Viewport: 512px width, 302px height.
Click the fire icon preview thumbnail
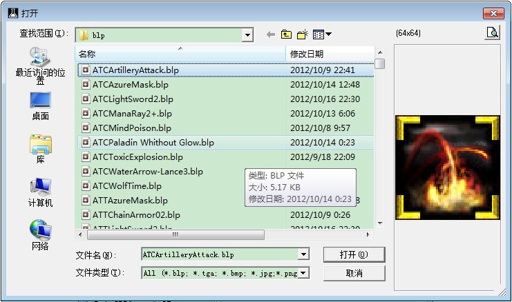point(447,167)
